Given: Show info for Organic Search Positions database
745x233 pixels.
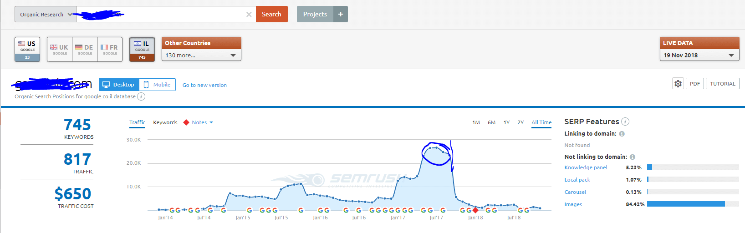Looking at the screenshot, I should tap(141, 96).
